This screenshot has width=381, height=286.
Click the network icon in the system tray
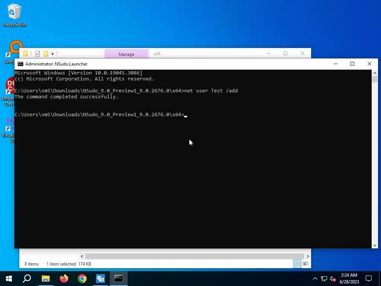point(324,279)
